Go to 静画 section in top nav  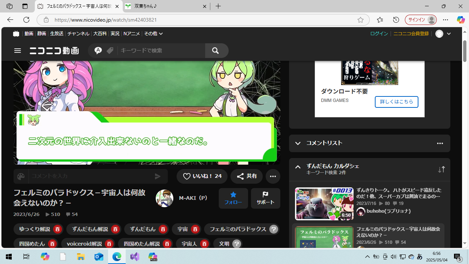click(x=42, y=33)
